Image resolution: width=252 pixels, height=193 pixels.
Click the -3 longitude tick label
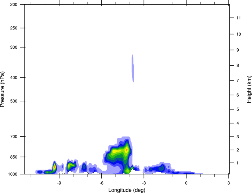(x=144, y=183)
